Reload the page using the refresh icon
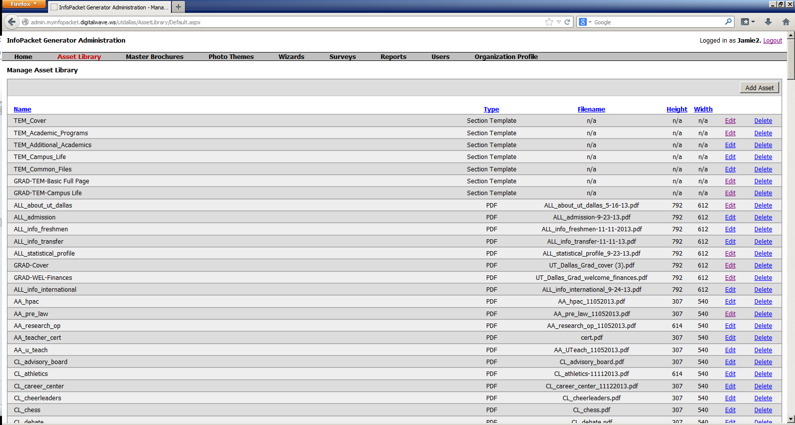 [568, 22]
